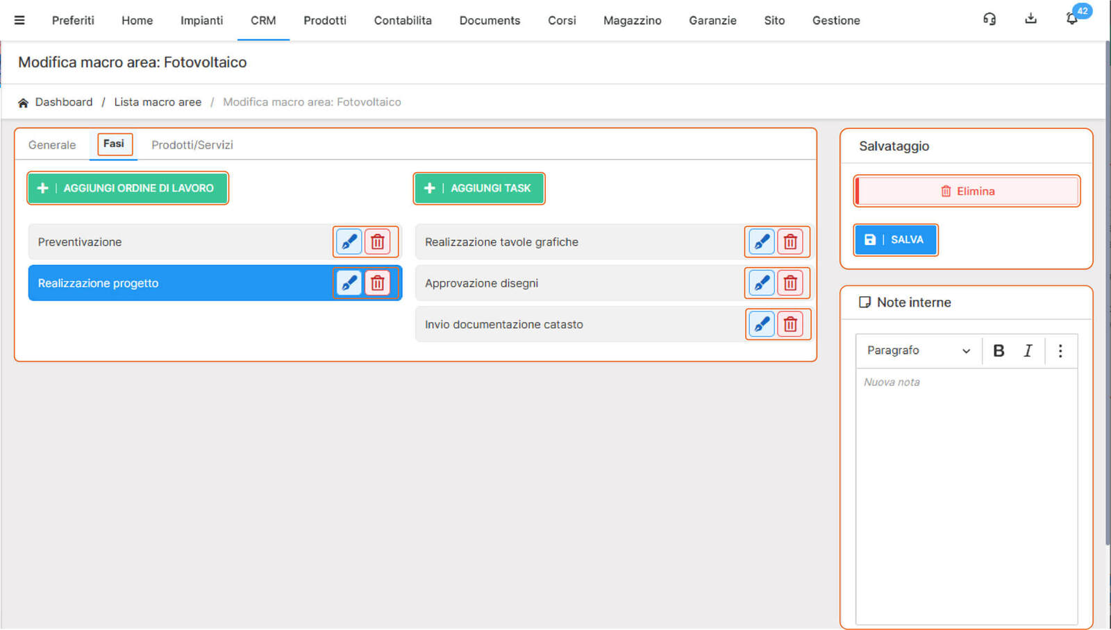Switch to the Generale tab
The width and height of the screenshot is (1111, 630).
(x=52, y=145)
